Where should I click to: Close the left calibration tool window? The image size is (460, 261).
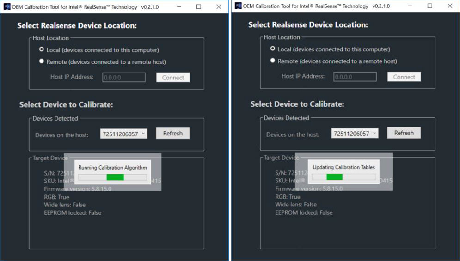(219, 6)
